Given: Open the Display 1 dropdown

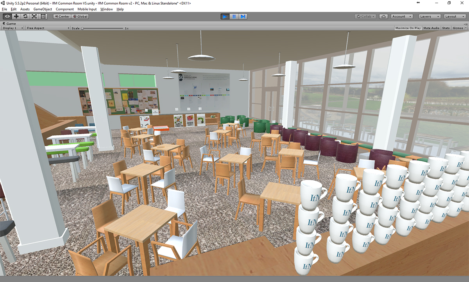Looking at the screenshot, I should point(13,28).
